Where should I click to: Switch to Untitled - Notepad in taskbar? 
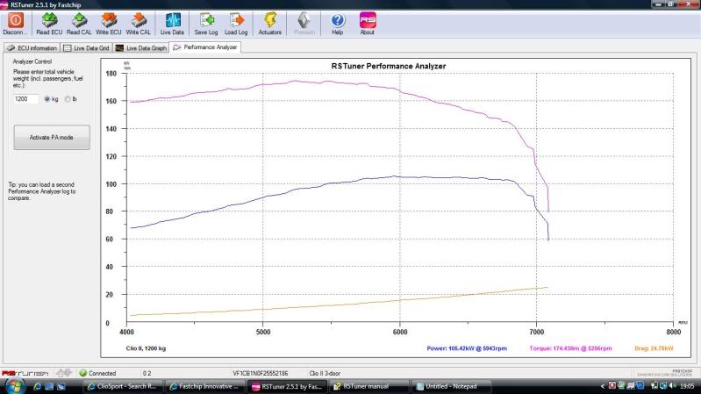point(447,385)
